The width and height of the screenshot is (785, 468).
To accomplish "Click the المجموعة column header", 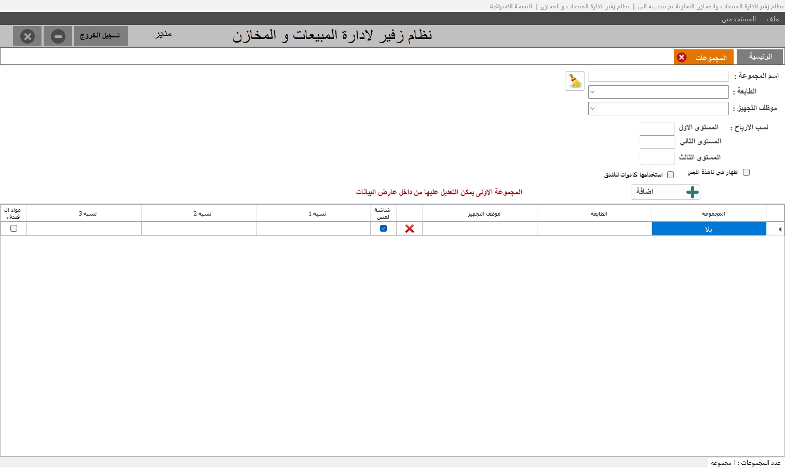I will pyautogui.click(x=709, y=213).
